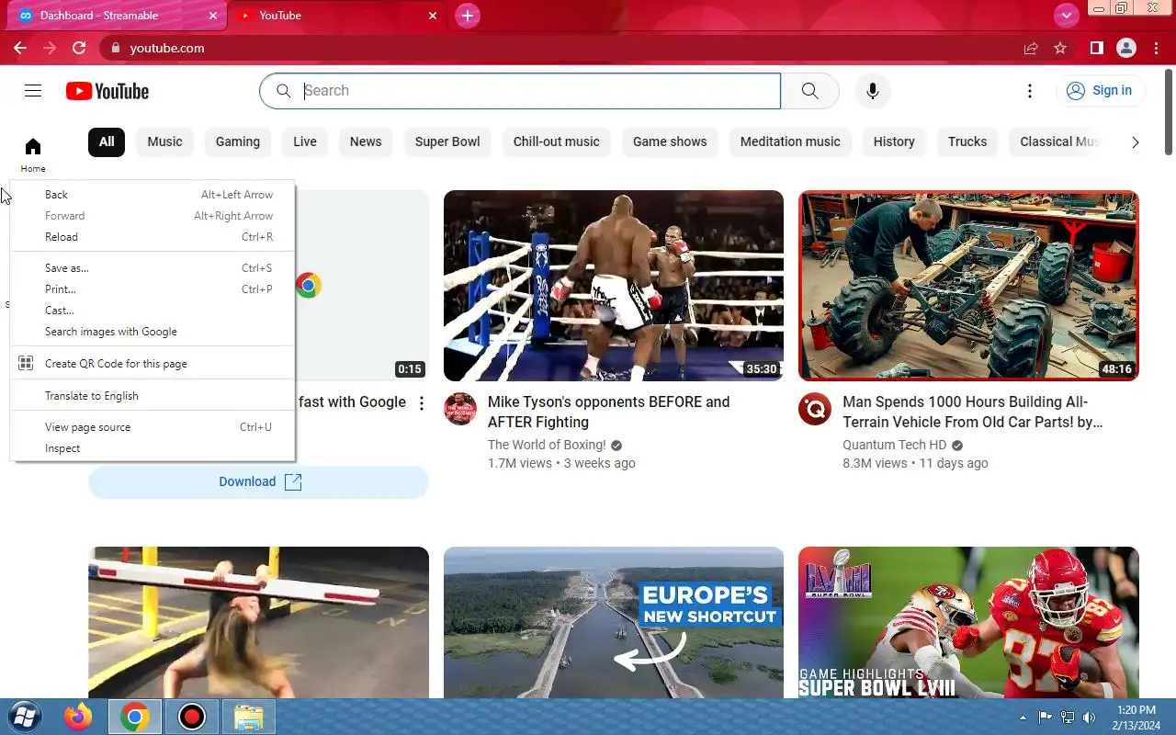The image size is (1176, 735).
Task: Open YouTube settings three-dot menu
Action: pos(1030,91)
